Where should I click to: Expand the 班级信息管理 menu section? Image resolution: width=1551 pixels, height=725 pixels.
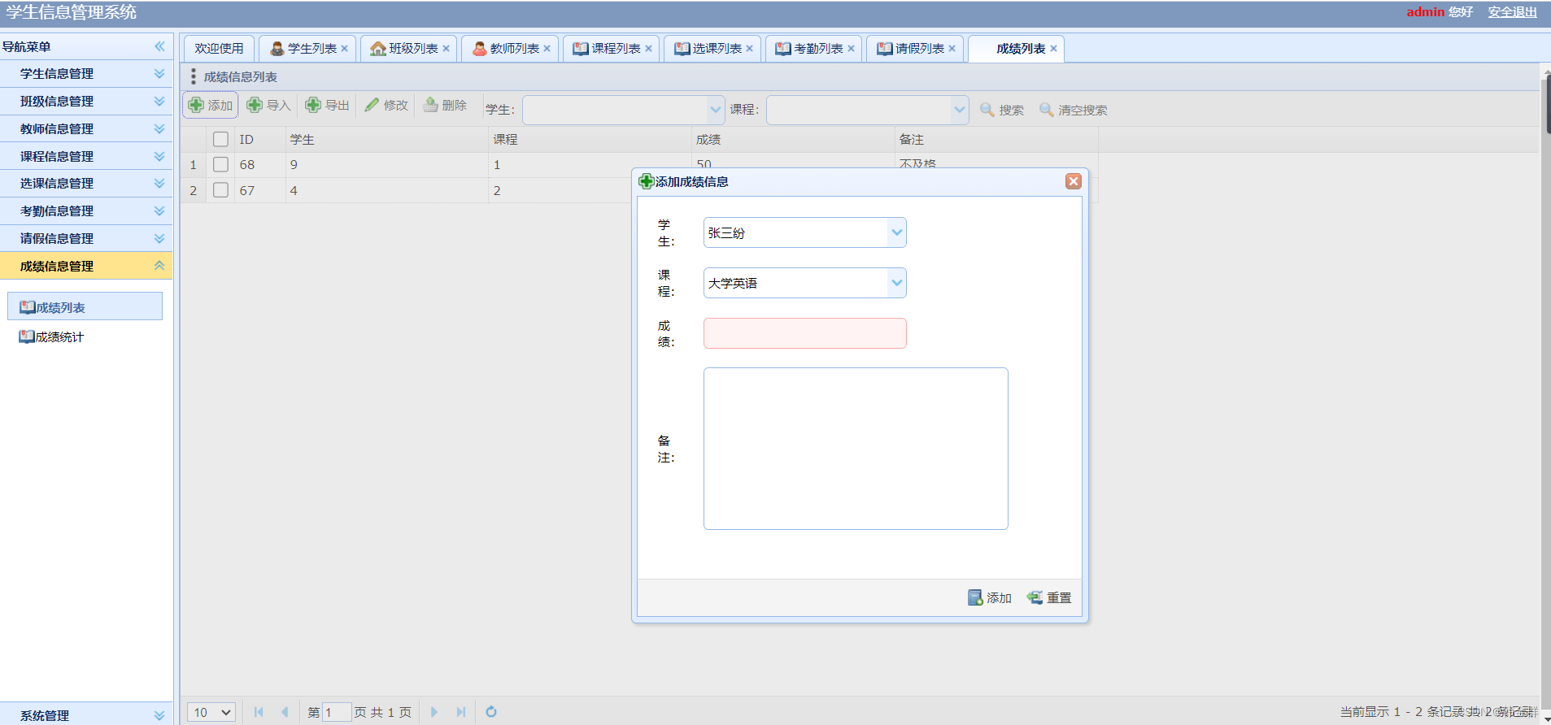[86, 102]
